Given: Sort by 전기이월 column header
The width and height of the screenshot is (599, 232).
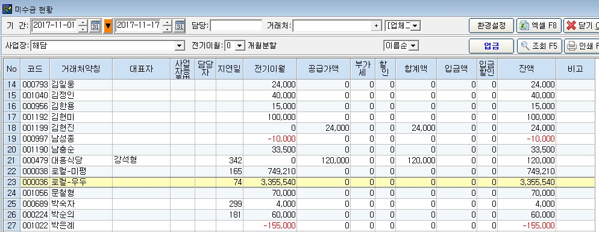Looking at the screenshot, I should pyautogui.click(x=270, y=69).
